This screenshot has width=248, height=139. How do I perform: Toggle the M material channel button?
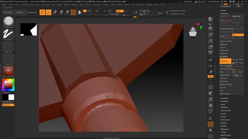(x=105, y=11)
